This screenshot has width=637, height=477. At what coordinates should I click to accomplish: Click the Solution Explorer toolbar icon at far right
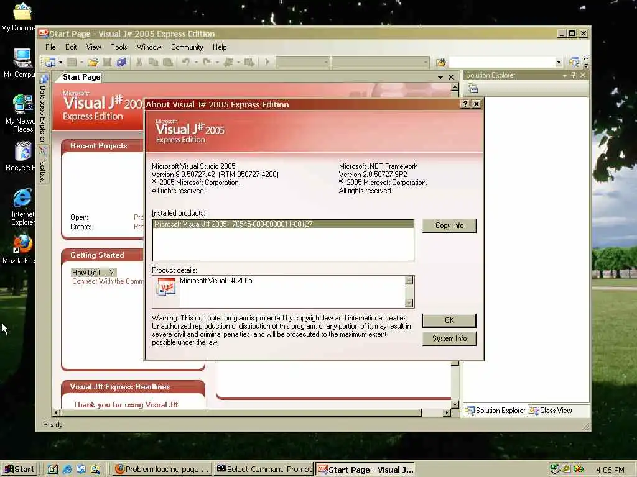click(x=574, y=62)
